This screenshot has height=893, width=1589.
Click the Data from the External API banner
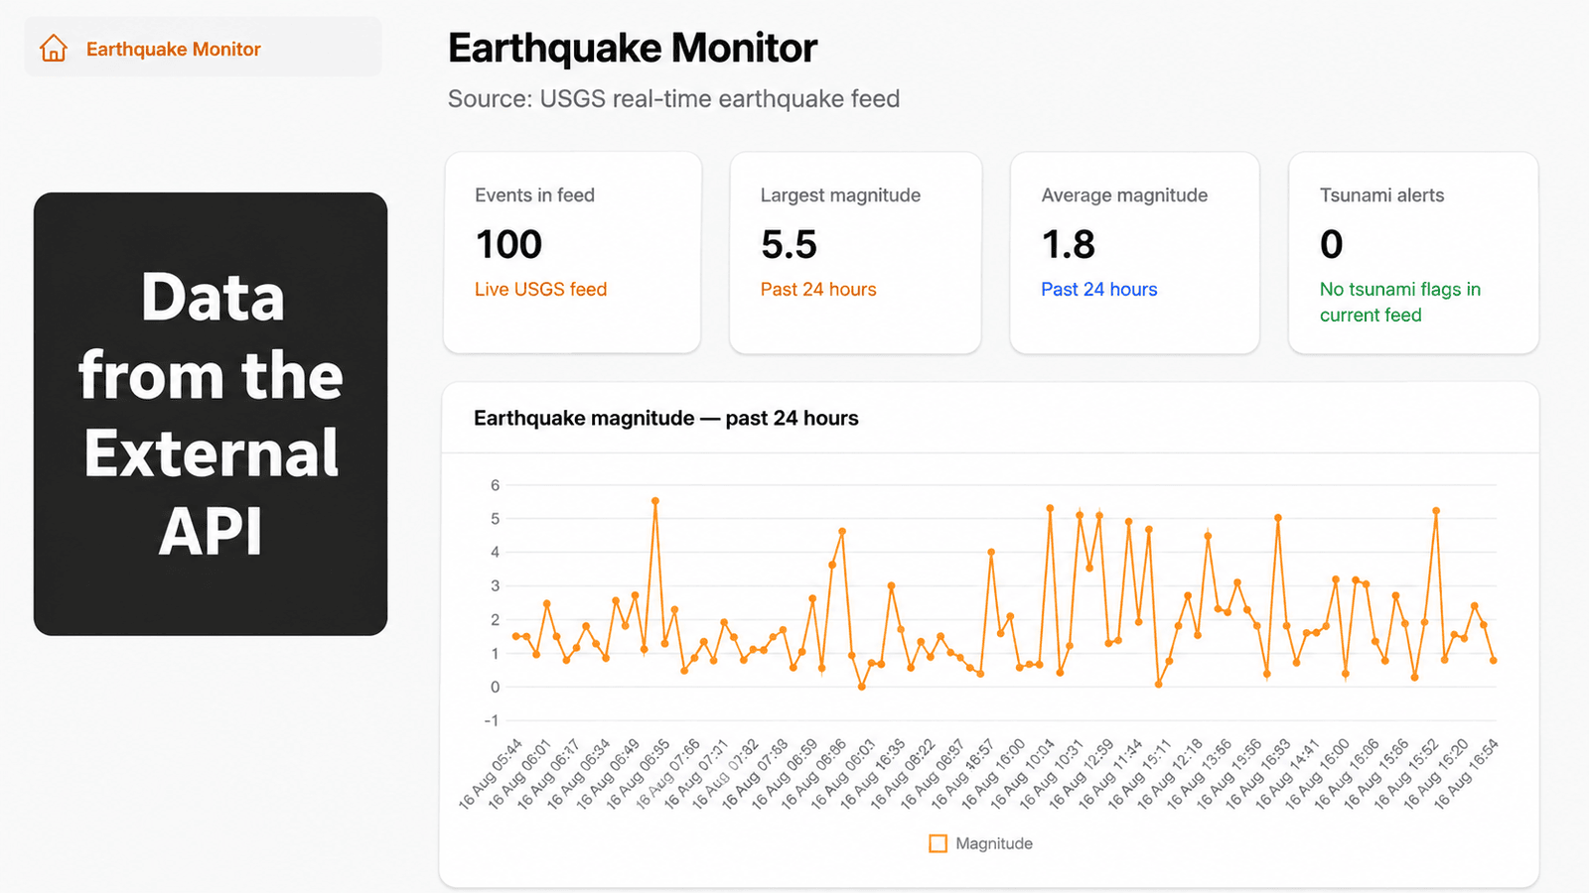coord(211,414)
